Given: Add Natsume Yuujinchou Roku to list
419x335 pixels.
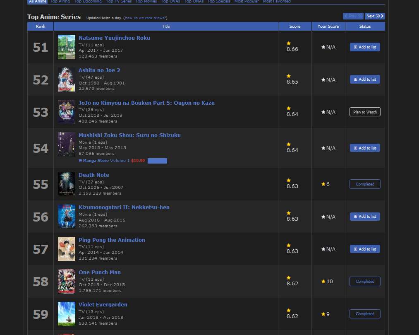Looking at the screenshot, I should 365,47.
